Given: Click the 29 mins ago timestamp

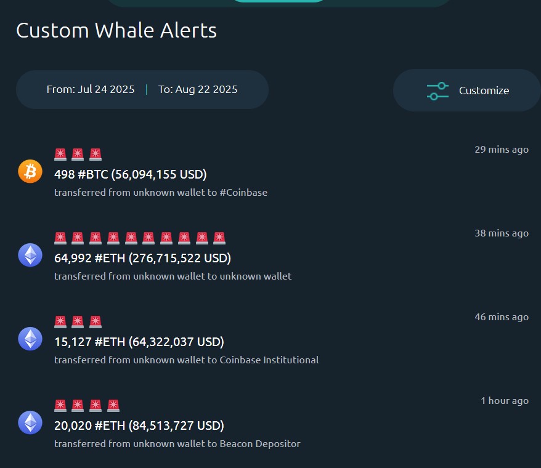Looking at the screenshot, I should [502, 150].
